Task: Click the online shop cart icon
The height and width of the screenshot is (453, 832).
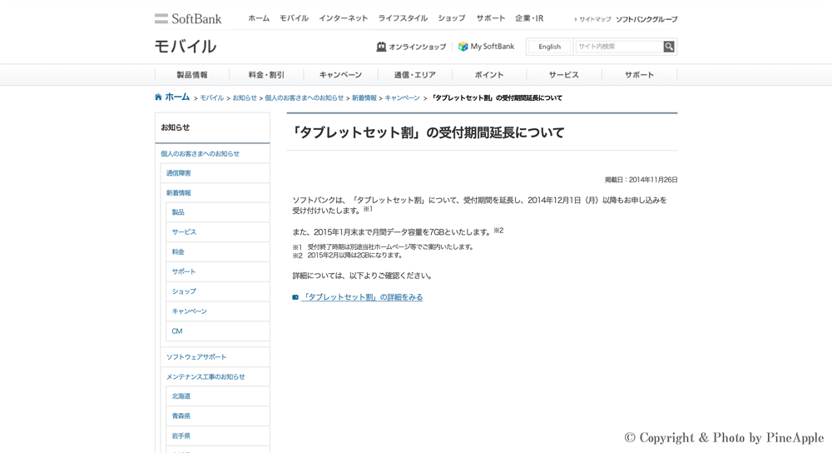Action: tap(381, 47)
